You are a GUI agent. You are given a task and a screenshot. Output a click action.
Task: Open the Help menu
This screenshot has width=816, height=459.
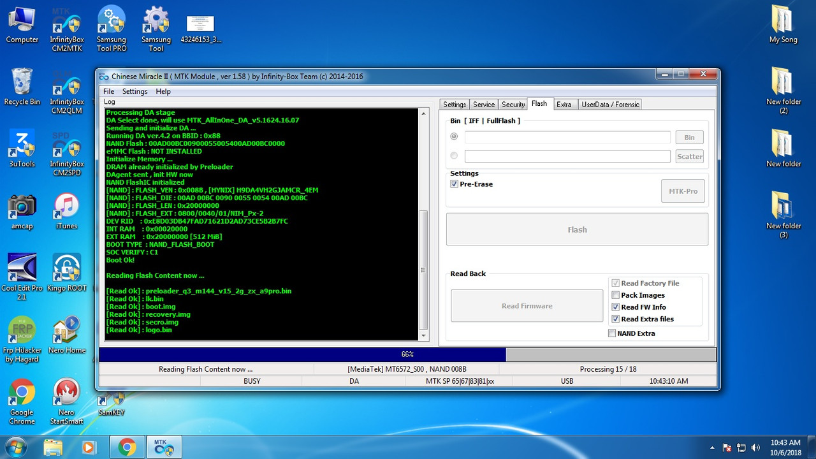click(x=163, y=91)
